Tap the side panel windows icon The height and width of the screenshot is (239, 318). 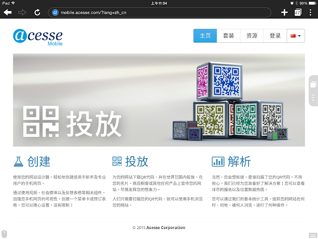click(x=314, y=84)
